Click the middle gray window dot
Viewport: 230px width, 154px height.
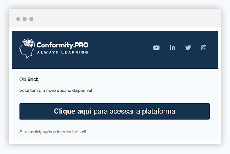(25, 19)
